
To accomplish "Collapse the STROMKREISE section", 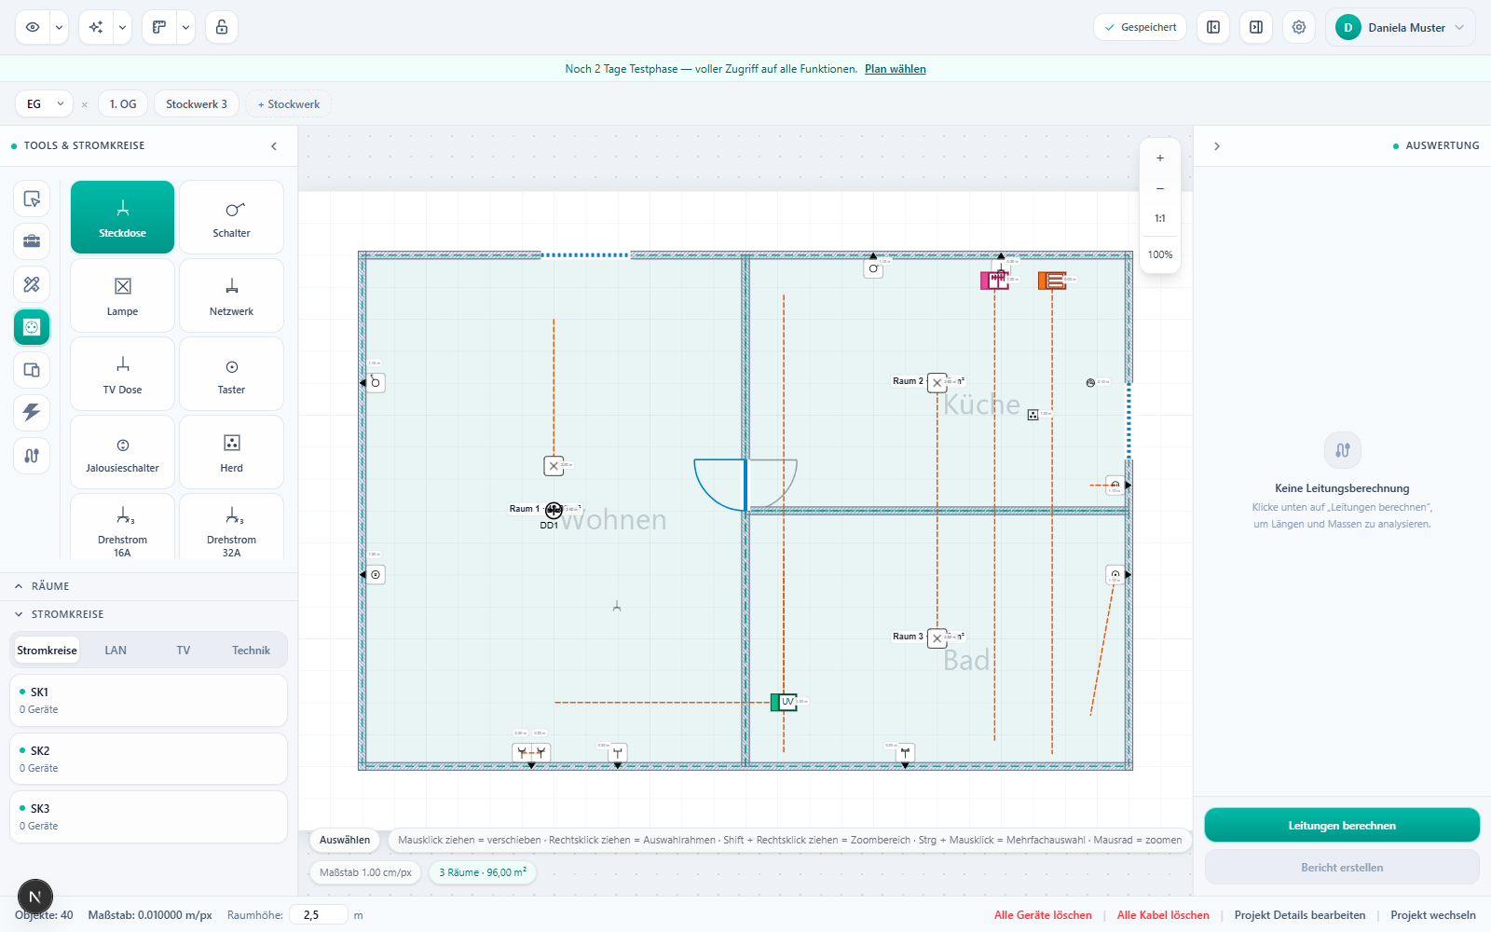I will coord(149,614).
